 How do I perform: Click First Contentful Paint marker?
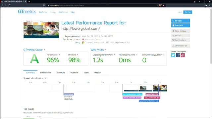point(132,94)
